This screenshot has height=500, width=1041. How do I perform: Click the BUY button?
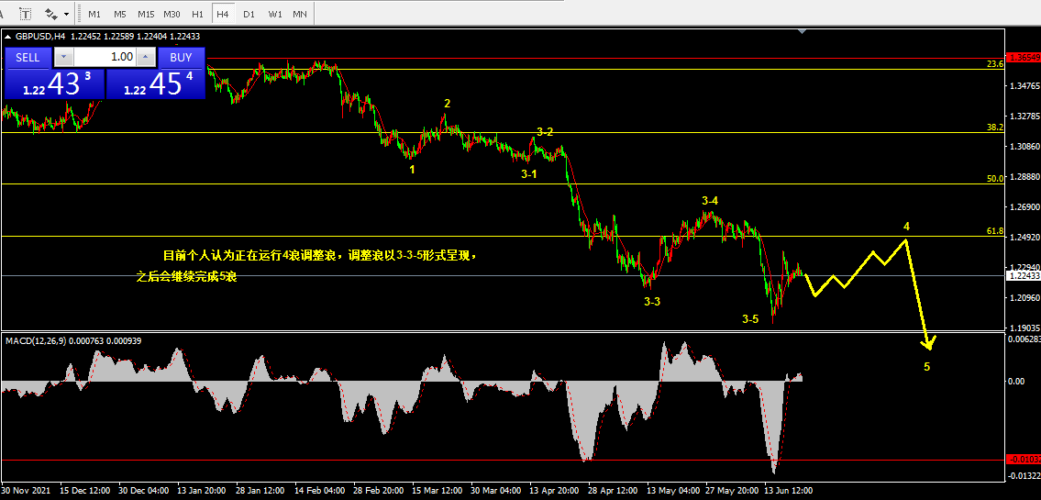click(x=182, y=57)
